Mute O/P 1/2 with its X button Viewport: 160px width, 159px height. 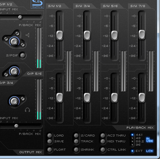[x=22, y=44]
